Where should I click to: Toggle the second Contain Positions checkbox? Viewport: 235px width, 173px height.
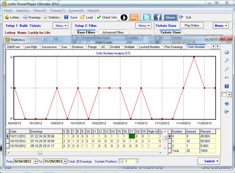pyautogui.click(x=137, y=162)
